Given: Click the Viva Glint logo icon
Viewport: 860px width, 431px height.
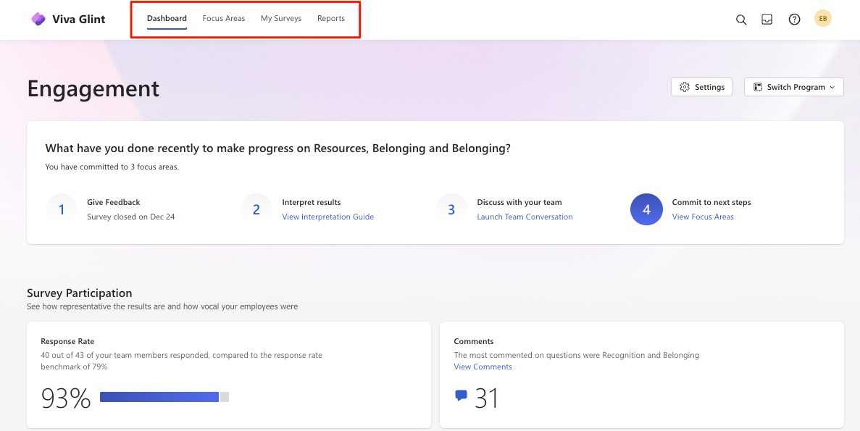Looking at the screenshot, I should [38, 20].
